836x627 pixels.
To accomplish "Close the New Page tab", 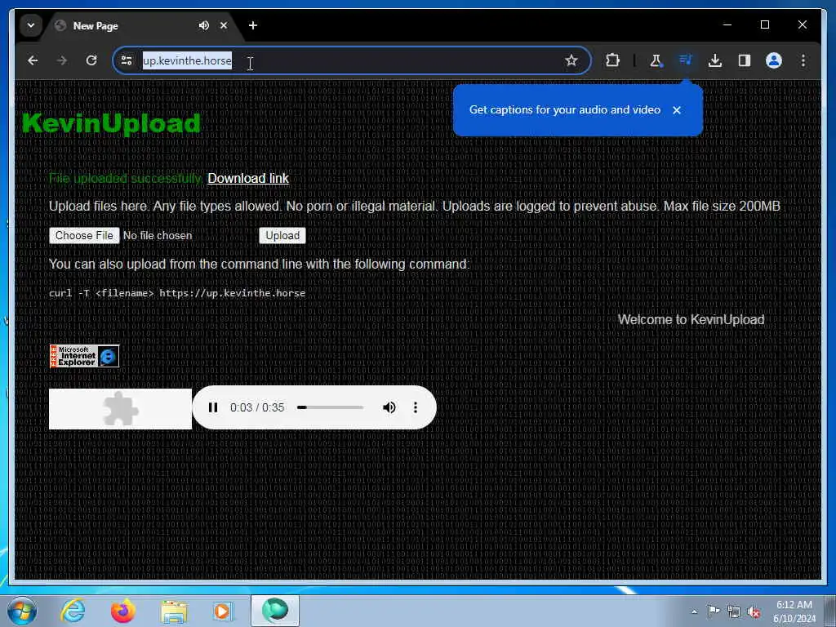I will click(224, 25).
